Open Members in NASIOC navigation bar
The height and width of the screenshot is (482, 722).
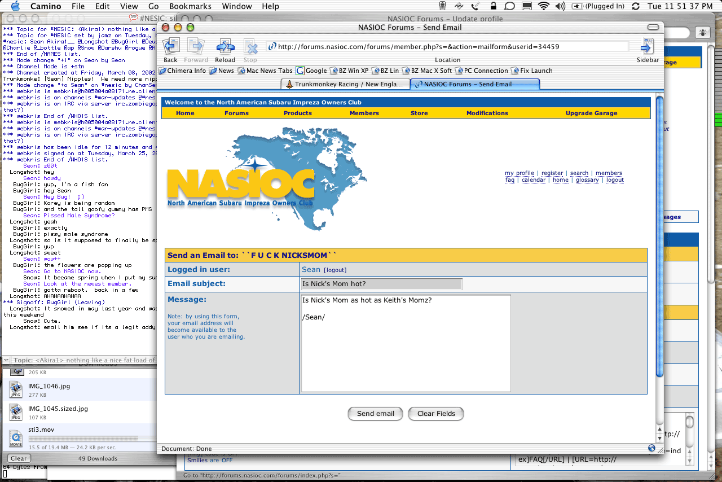point(364,113)
